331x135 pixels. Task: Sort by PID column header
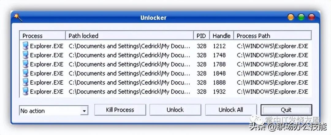(x=201, y=36)
